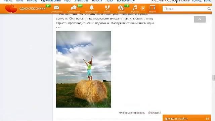This screenshot has height=121, width=215.
Task: Open the Друзья на сайте panel
Action: point(187,118)
